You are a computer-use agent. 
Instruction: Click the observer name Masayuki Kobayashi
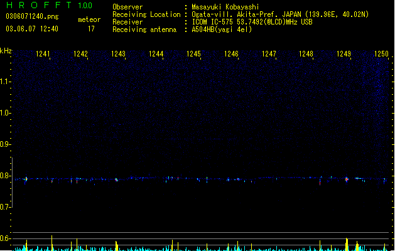pyautogui.click(x=225, y=7)
